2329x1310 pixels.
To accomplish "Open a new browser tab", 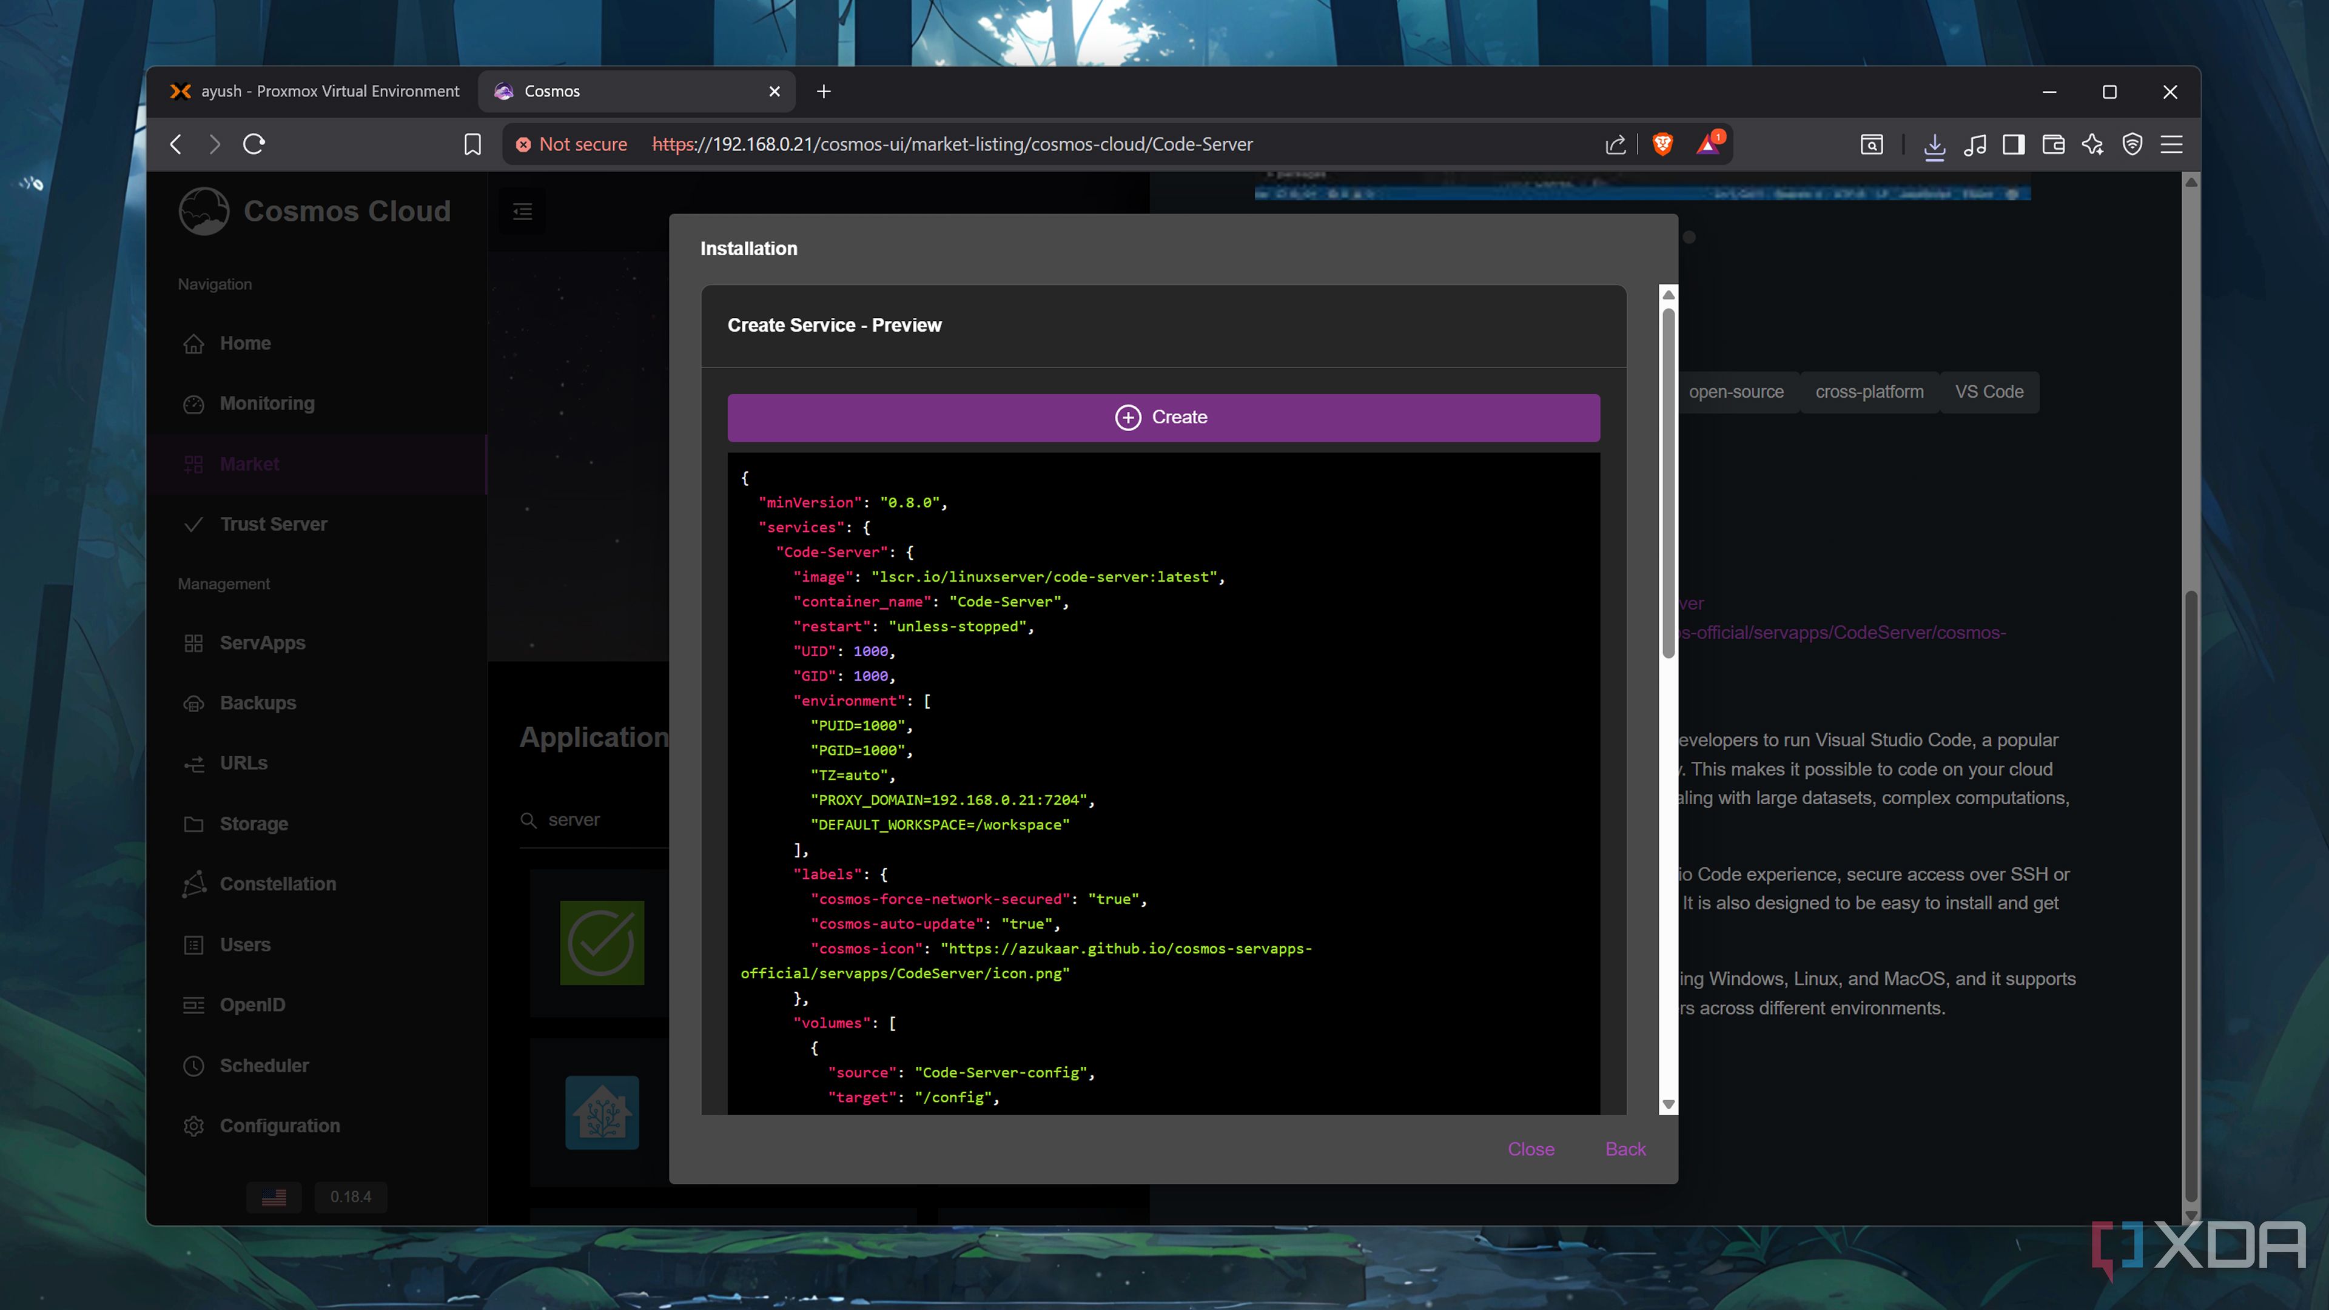I will tap(823, 92).
